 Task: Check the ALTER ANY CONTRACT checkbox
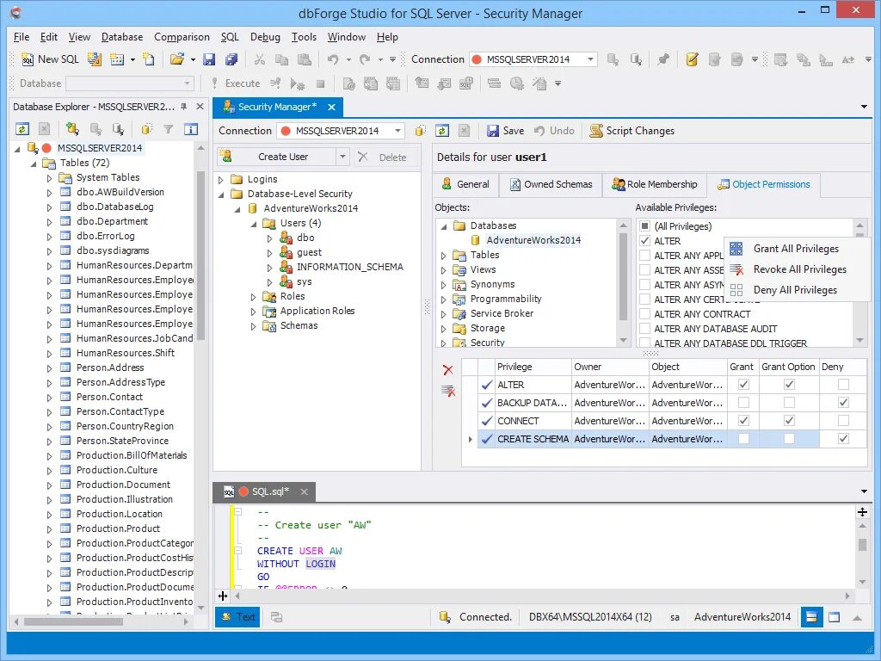(x=645, y=313)
